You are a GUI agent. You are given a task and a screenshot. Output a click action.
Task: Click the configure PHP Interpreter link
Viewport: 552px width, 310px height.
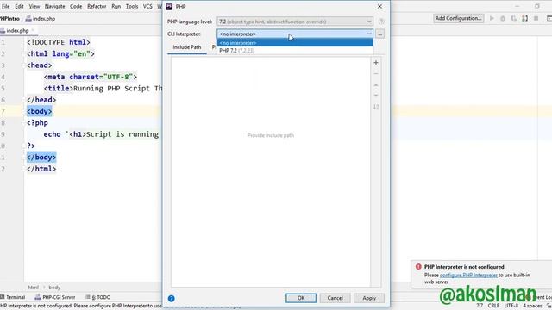point(468,276)
